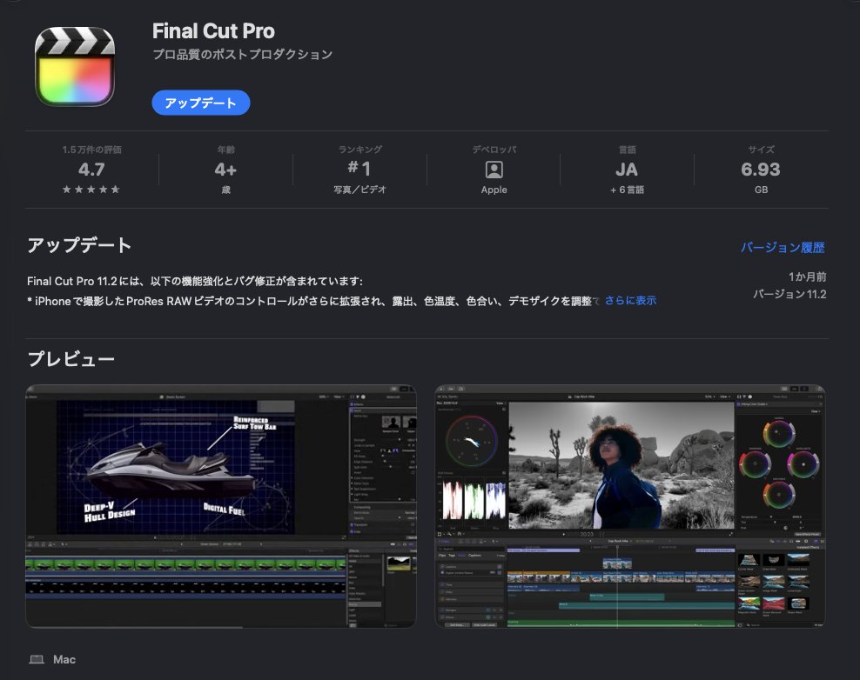Click the 4.7 rating value
This screenshot has width=860, height=680.
click(x=91, y=170)
